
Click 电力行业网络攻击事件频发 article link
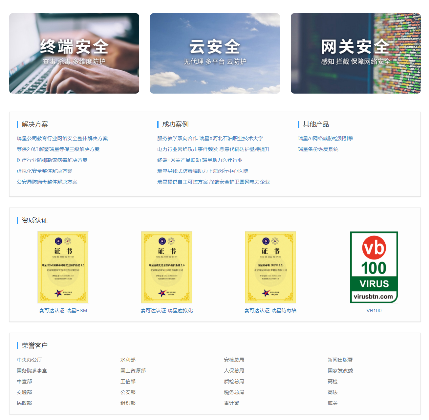[x=214, y=149]
